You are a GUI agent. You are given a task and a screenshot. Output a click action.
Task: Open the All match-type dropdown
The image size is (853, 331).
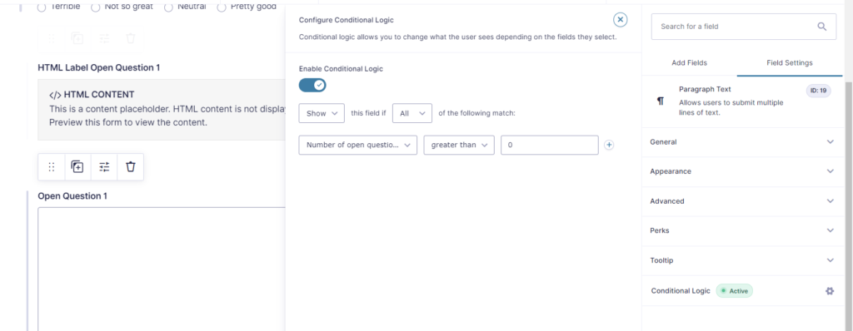click(x=412, y=113)
